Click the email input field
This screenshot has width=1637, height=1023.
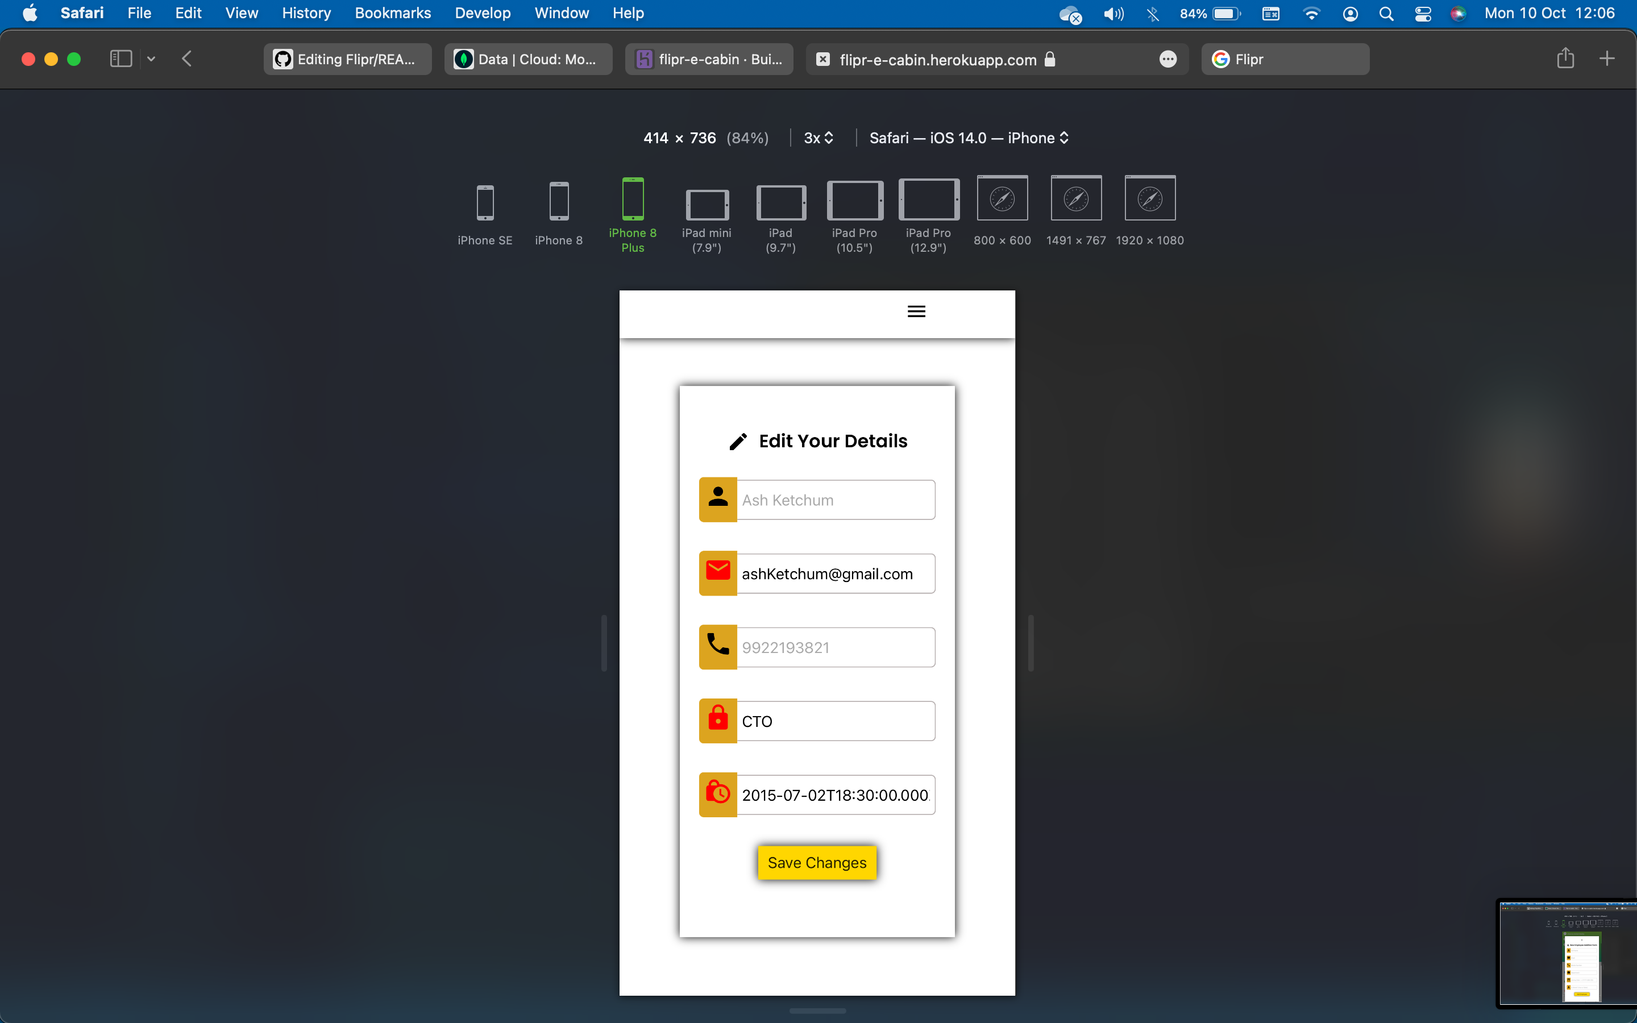click(x=835, y=574)
